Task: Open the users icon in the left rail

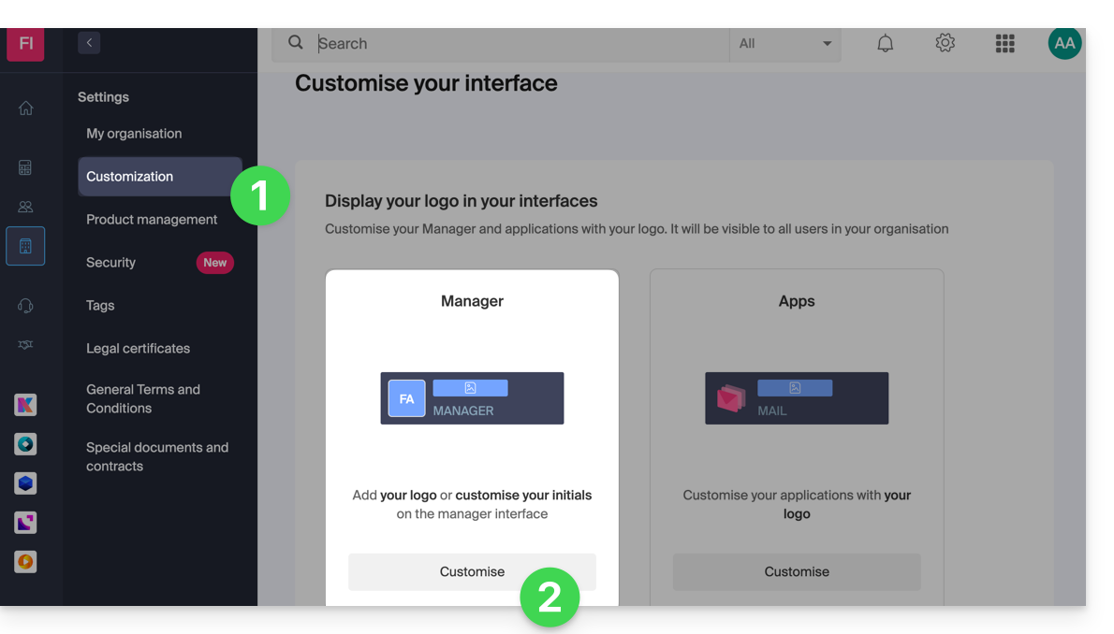Action: pos(25,207)
